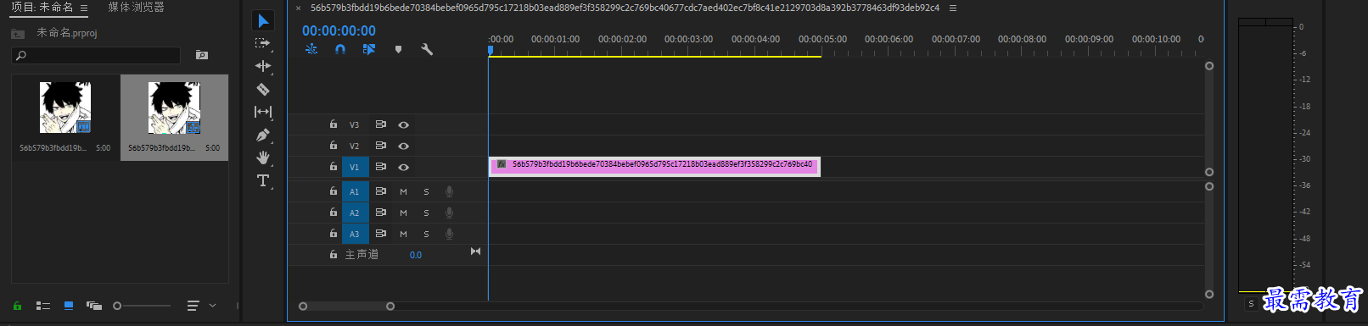
Task: Toggle linked selection in timeline
Action: 369,49
